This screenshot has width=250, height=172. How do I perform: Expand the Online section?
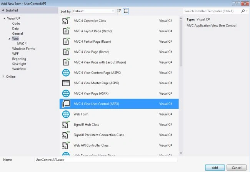pos(3,77)
